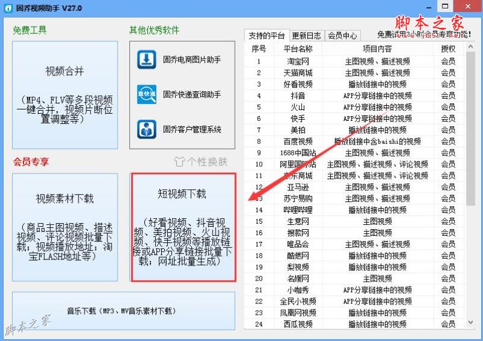Screen dimensions: 483x341
Task: Click the 固乔客户管理系统 label
Action: click(x=192, y=129)
